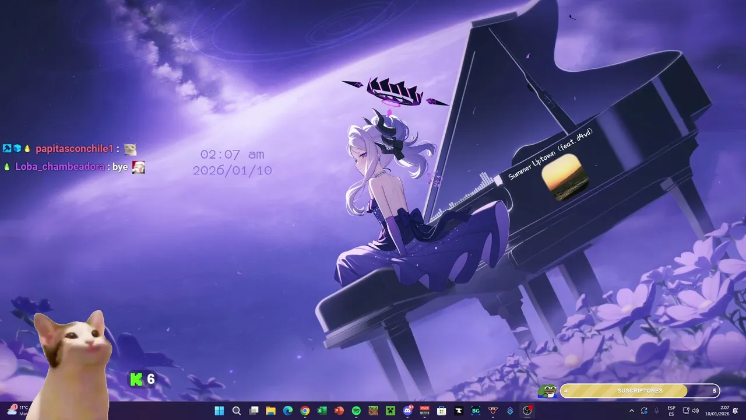Open the Minecraft grass block launcher icon
746x420 pixels.
click(373, 411)
